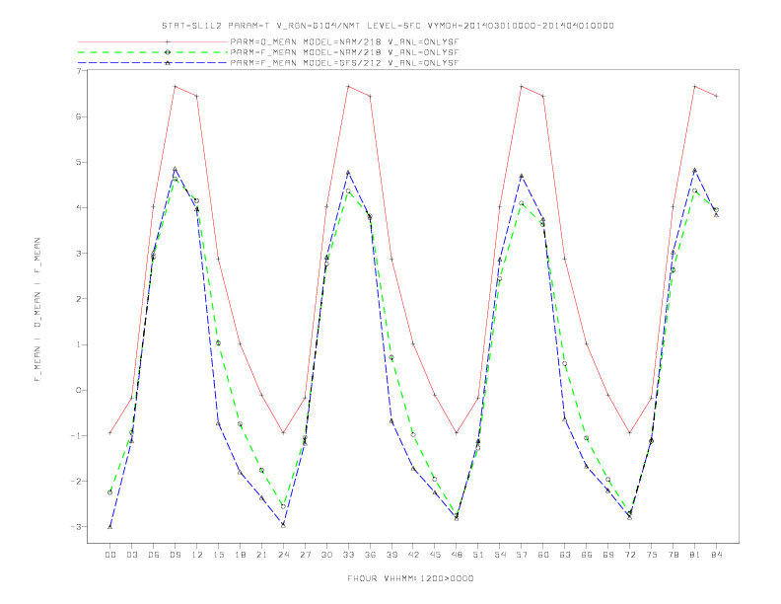This screenshot has width=781, height=604.
Task: Click the y-axis tick label 1
Action: (x=79, y=344)
